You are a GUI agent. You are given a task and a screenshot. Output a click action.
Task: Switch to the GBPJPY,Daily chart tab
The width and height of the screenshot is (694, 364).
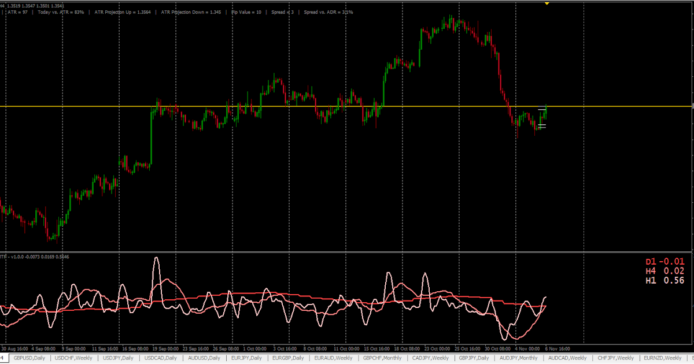[x=473, y=358]
